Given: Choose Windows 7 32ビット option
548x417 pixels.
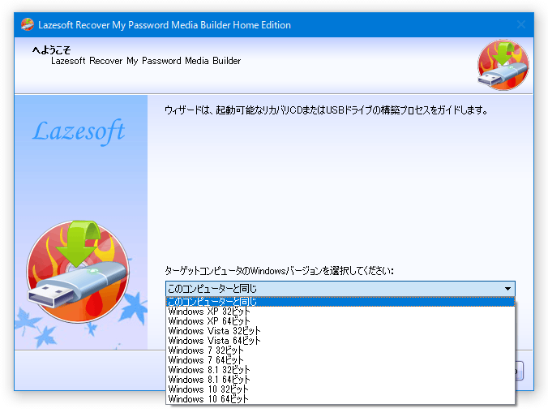Looking at the screenshot, I should coord(340,350).
